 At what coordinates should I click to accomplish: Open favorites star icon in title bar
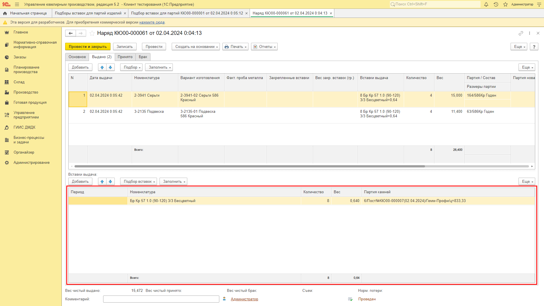505,4
